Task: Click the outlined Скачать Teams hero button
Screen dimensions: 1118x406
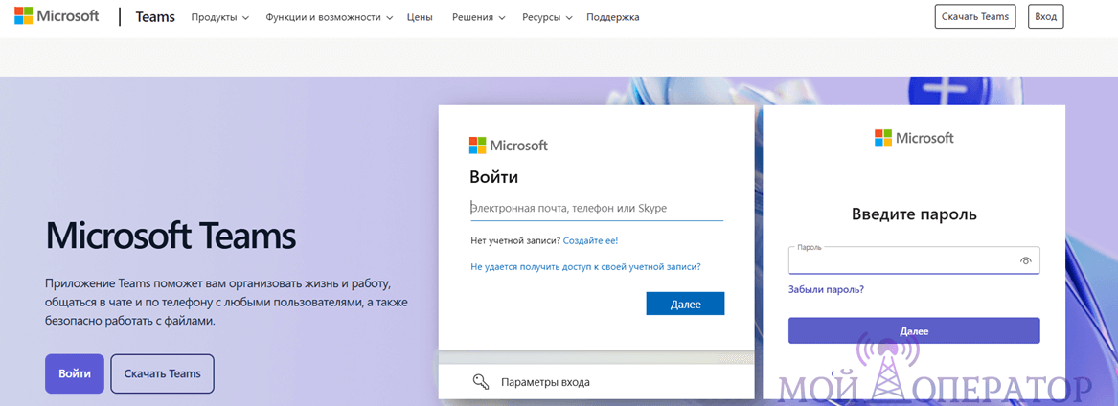Action: [163, 373]
